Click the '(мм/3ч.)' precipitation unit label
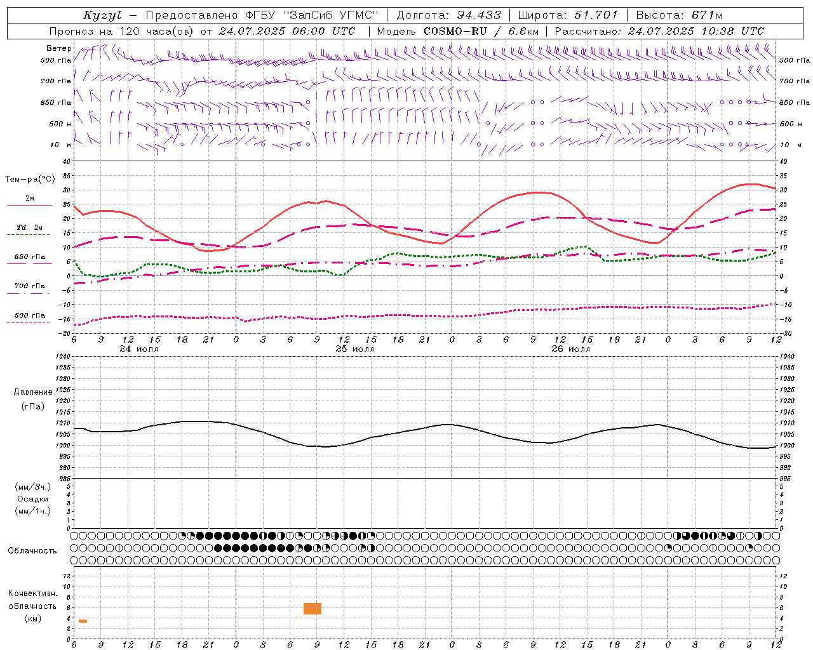813x650 pixels. pos(33,487)
